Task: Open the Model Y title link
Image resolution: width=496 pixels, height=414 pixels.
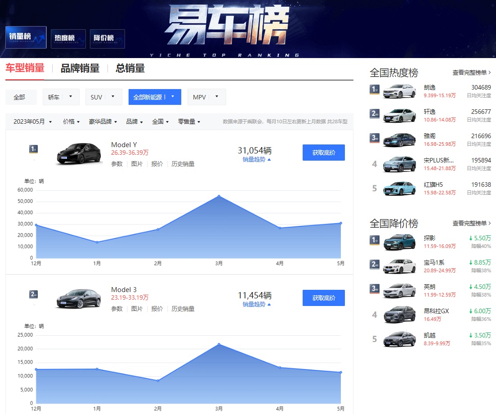Action: pos(124,144)
